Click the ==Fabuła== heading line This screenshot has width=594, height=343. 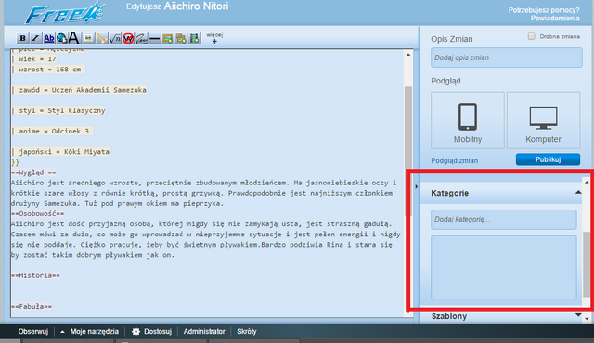coord(32,306)
